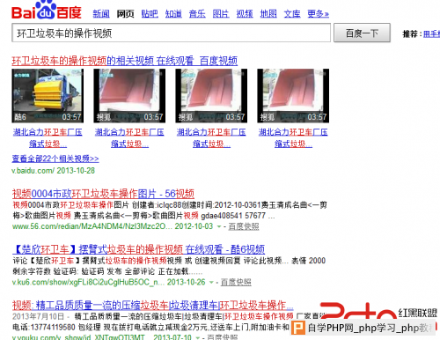Expand dropdown arrow beside v.ku6.com result date
440x340 pixels.
[x=211, y=283]
